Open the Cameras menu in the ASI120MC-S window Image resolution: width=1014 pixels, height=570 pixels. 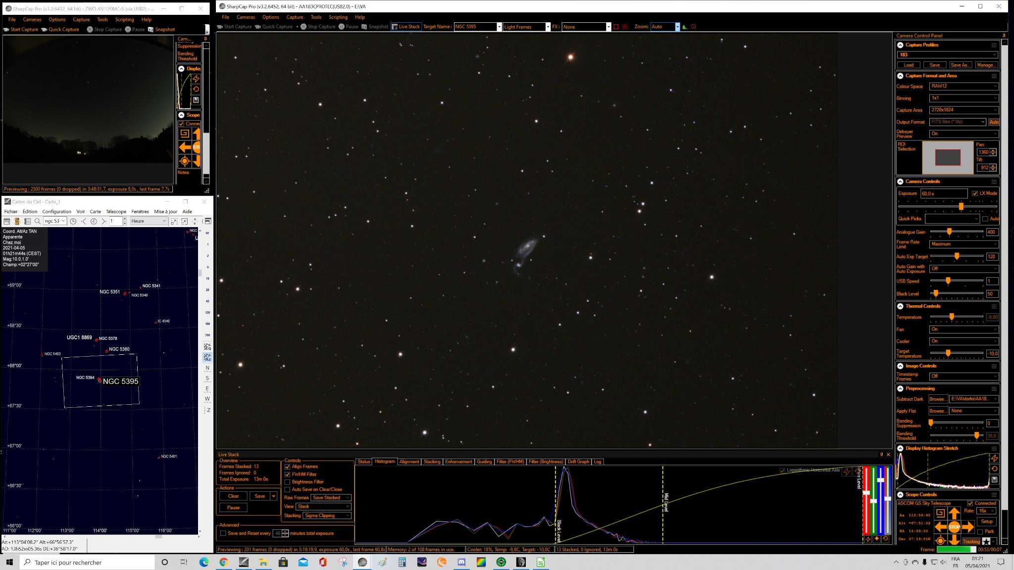tap(32, 20)
